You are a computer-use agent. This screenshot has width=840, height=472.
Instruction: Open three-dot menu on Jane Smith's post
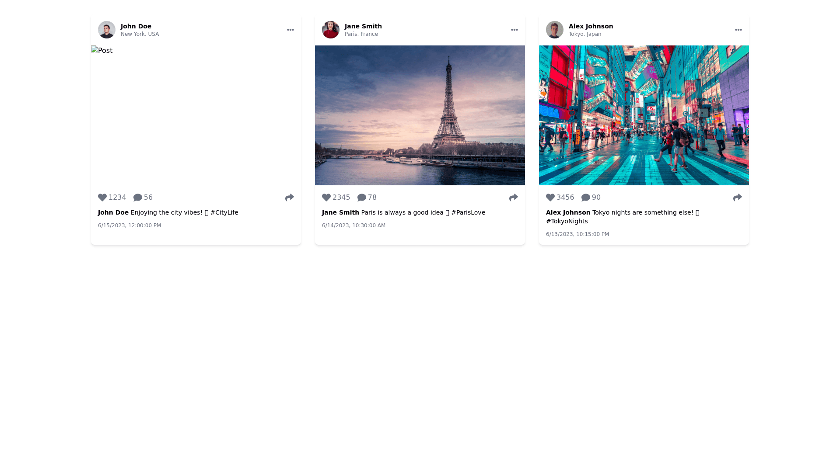pos(514,30)
